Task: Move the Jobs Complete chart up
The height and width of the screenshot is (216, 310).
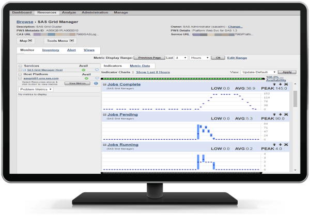Action: (x=275, y=84)
